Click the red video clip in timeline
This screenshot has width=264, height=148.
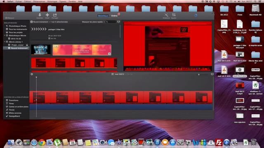tap(121, 97)
